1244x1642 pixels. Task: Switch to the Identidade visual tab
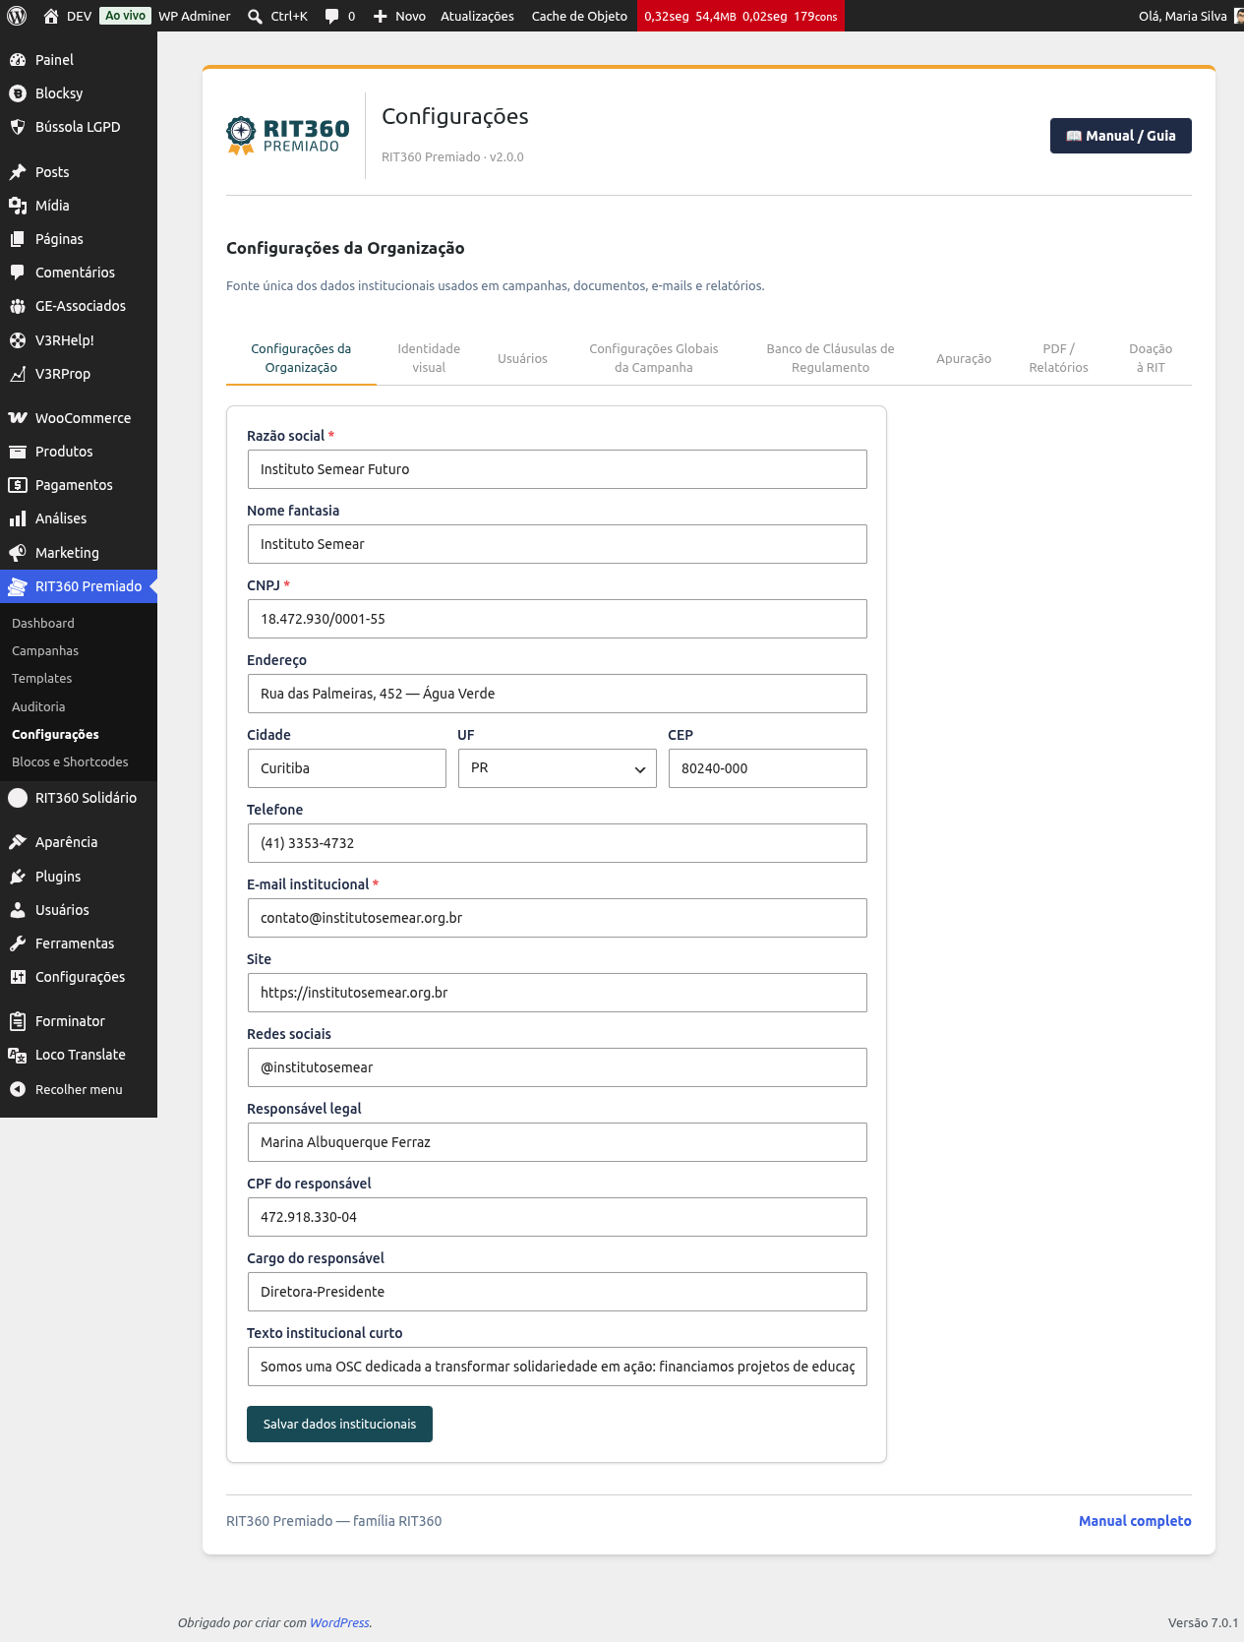pos(429,358)
